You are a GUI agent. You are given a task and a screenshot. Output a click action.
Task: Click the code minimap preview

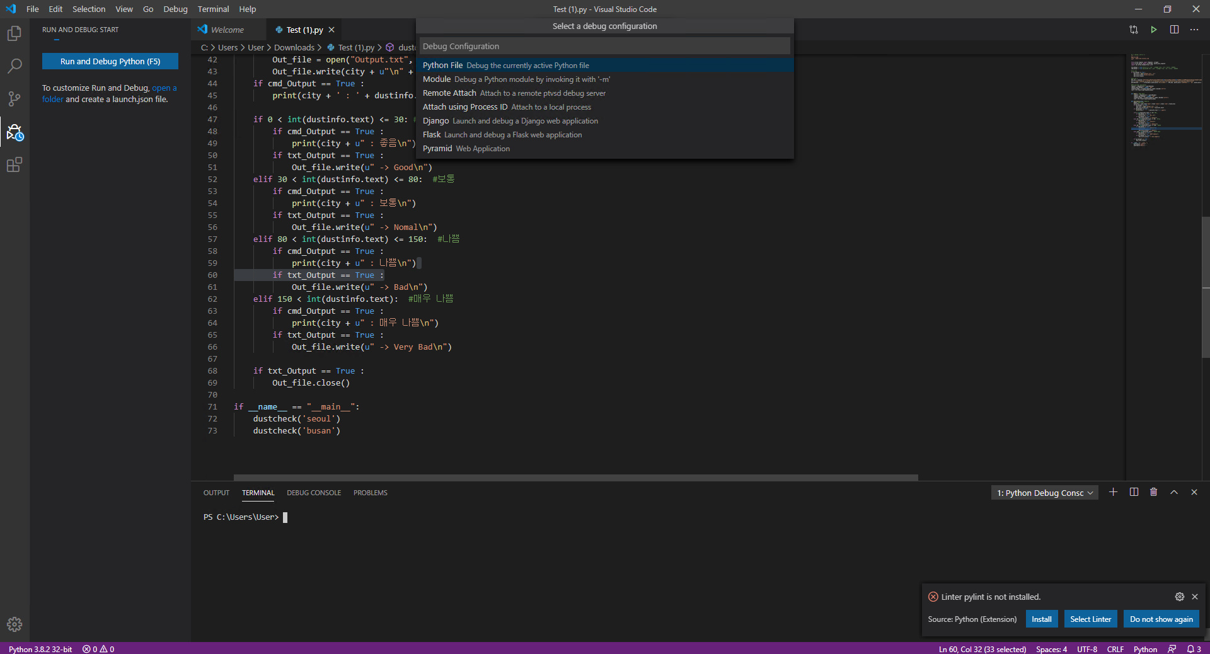(x=1163, y=101)
